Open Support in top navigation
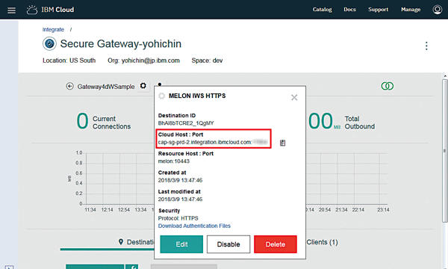 tap(378, 10)
